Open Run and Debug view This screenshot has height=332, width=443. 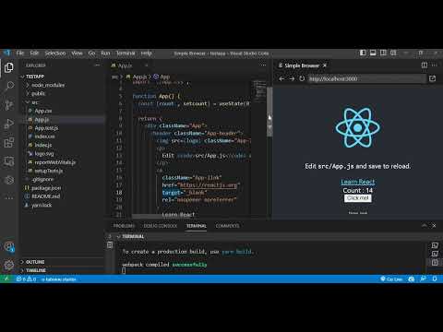tap(9, 124)
